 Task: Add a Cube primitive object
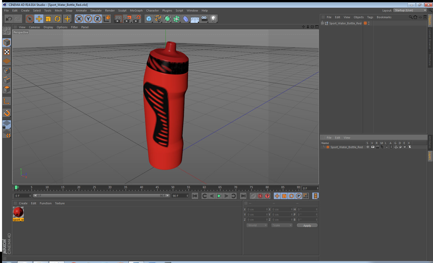click(149, 19)
